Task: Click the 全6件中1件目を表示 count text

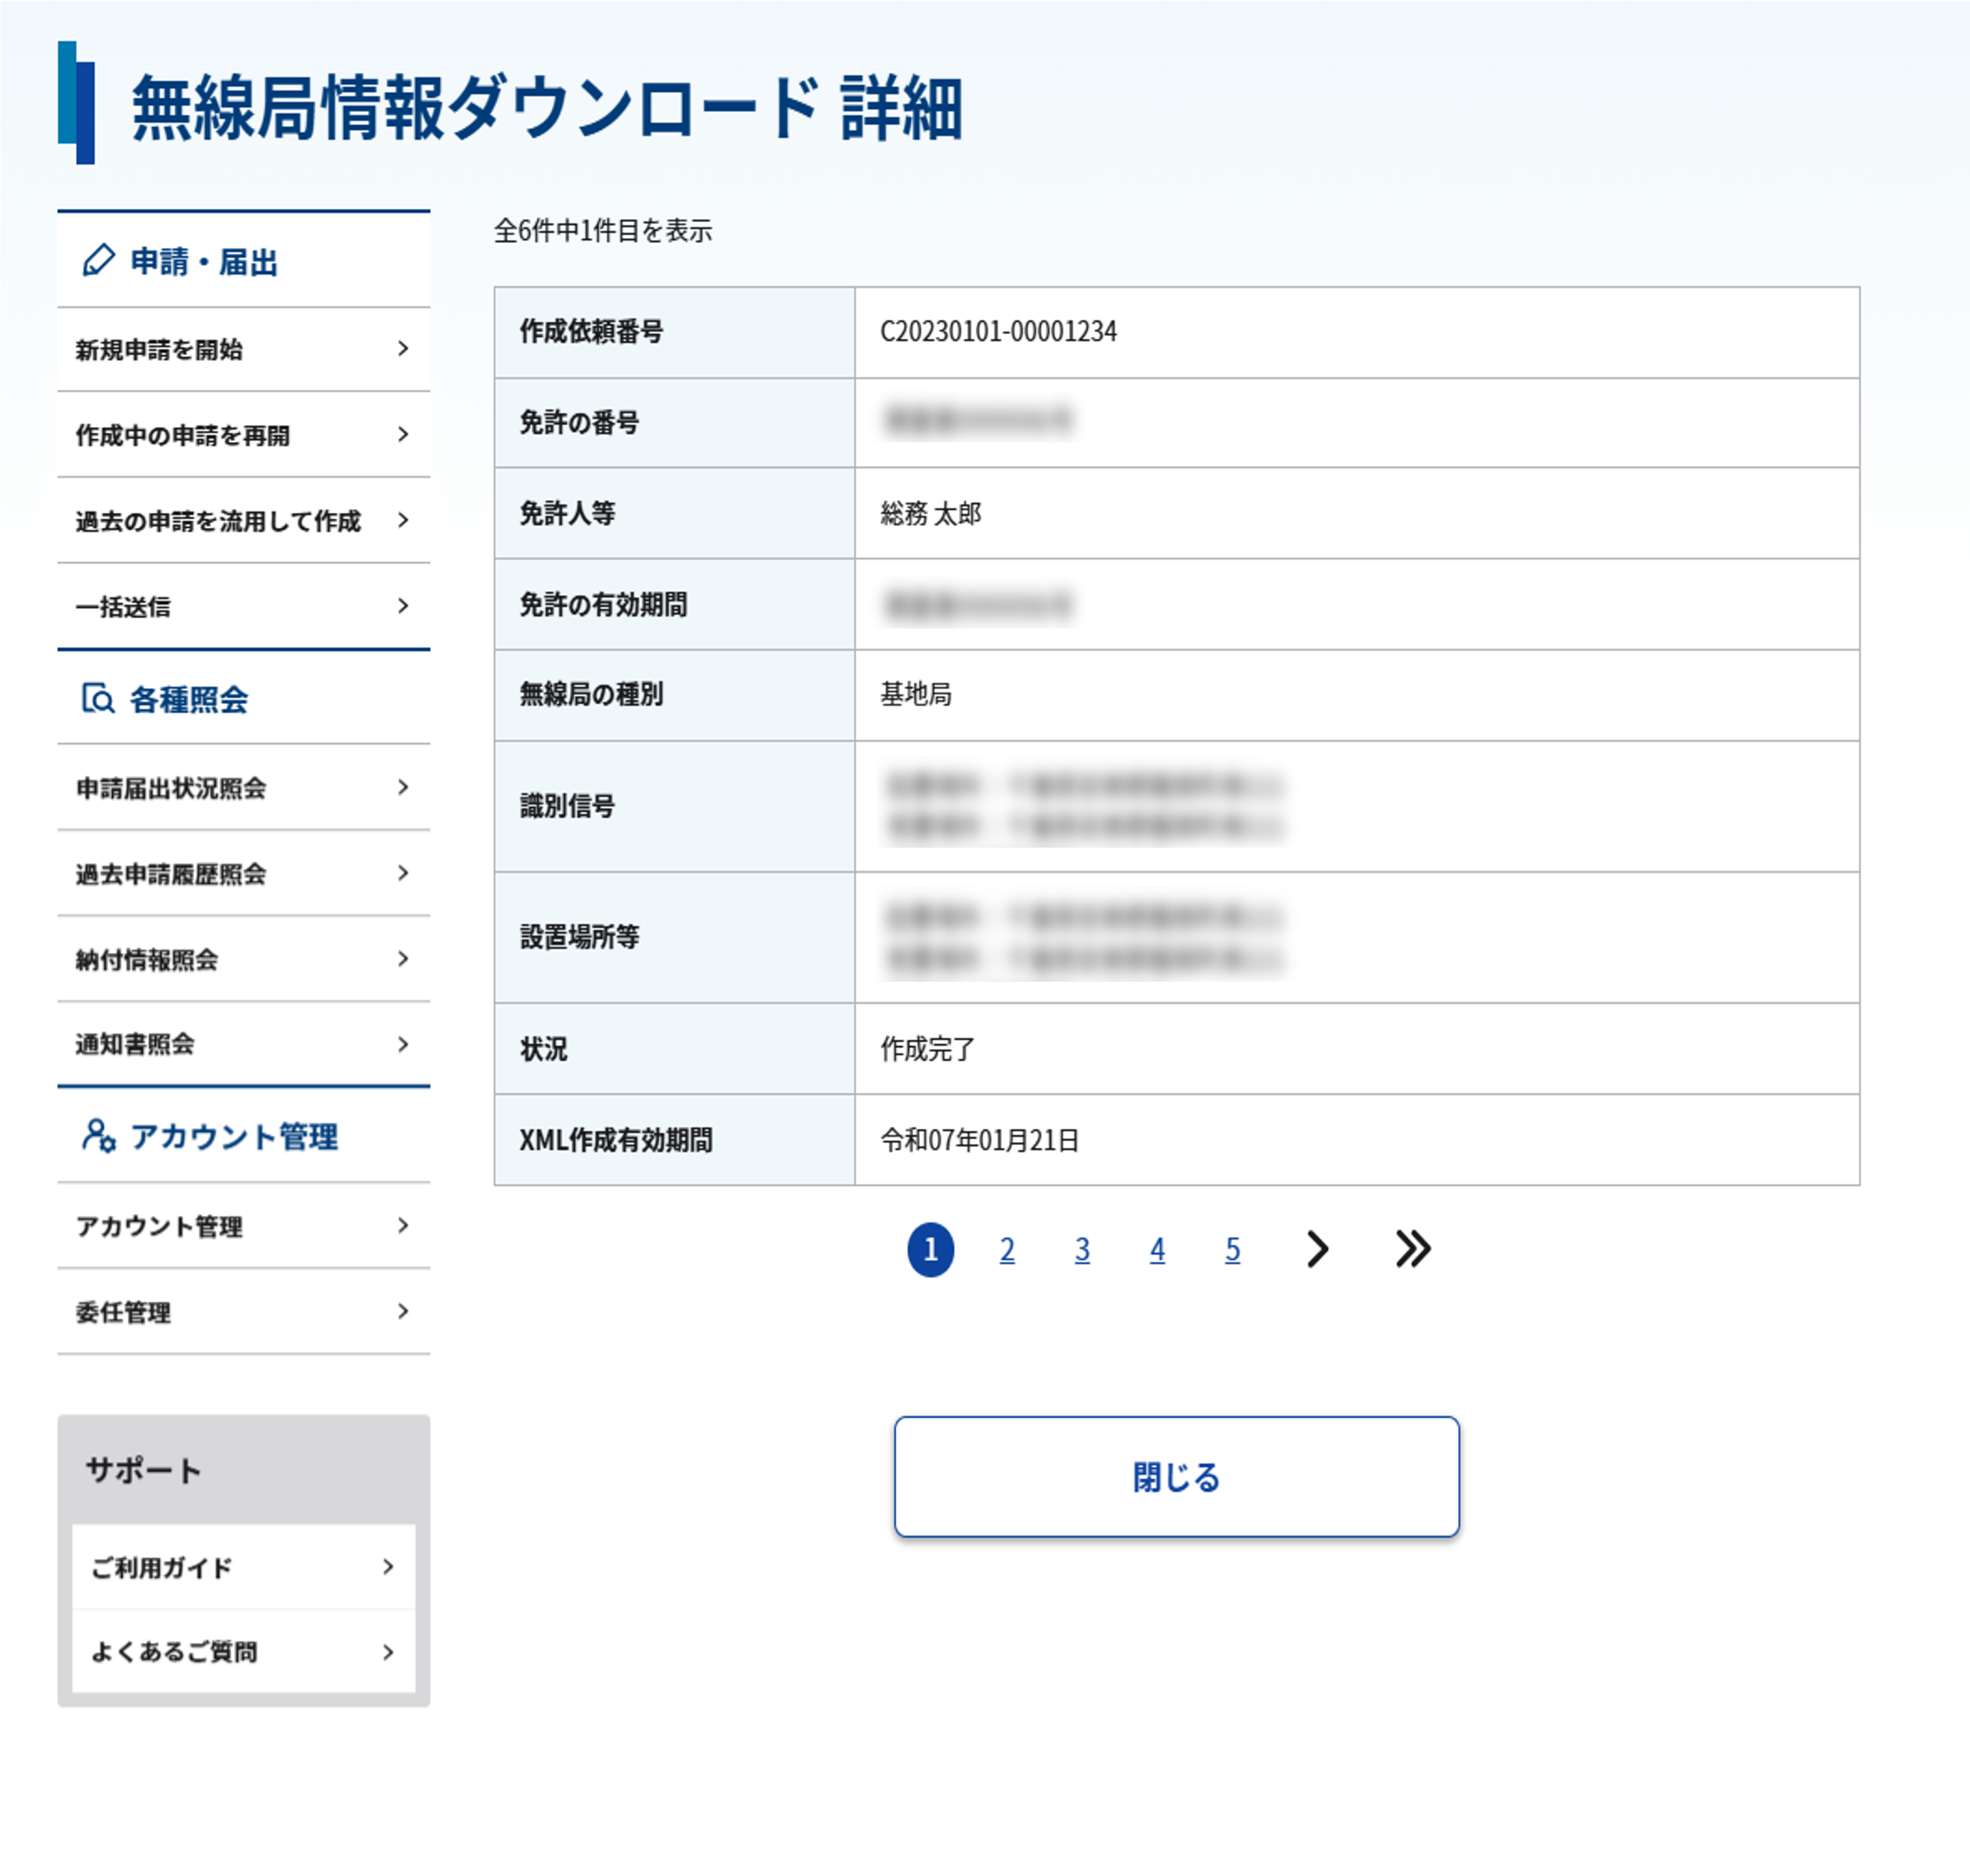Action: tap(603, 231)
